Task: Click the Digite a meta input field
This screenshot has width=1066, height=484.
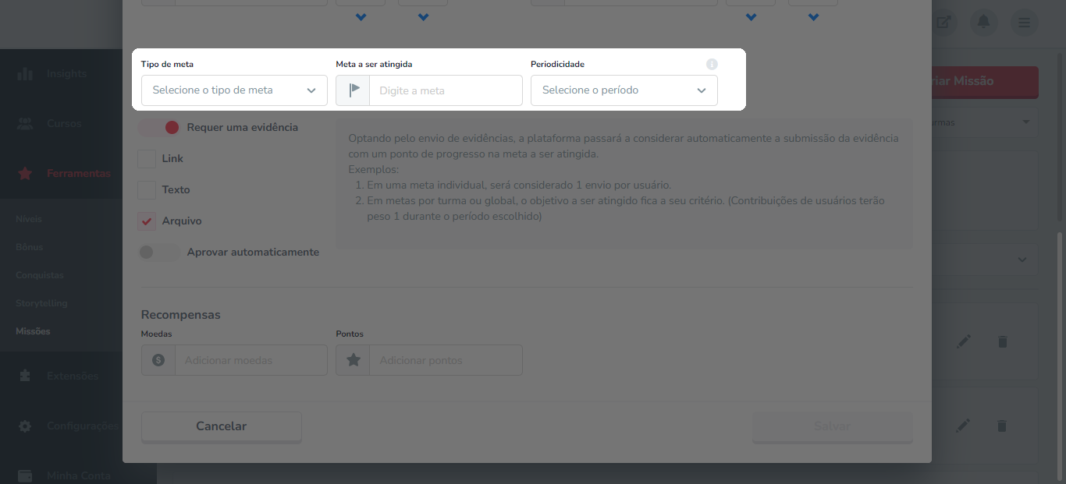Action: coord(446,90)
